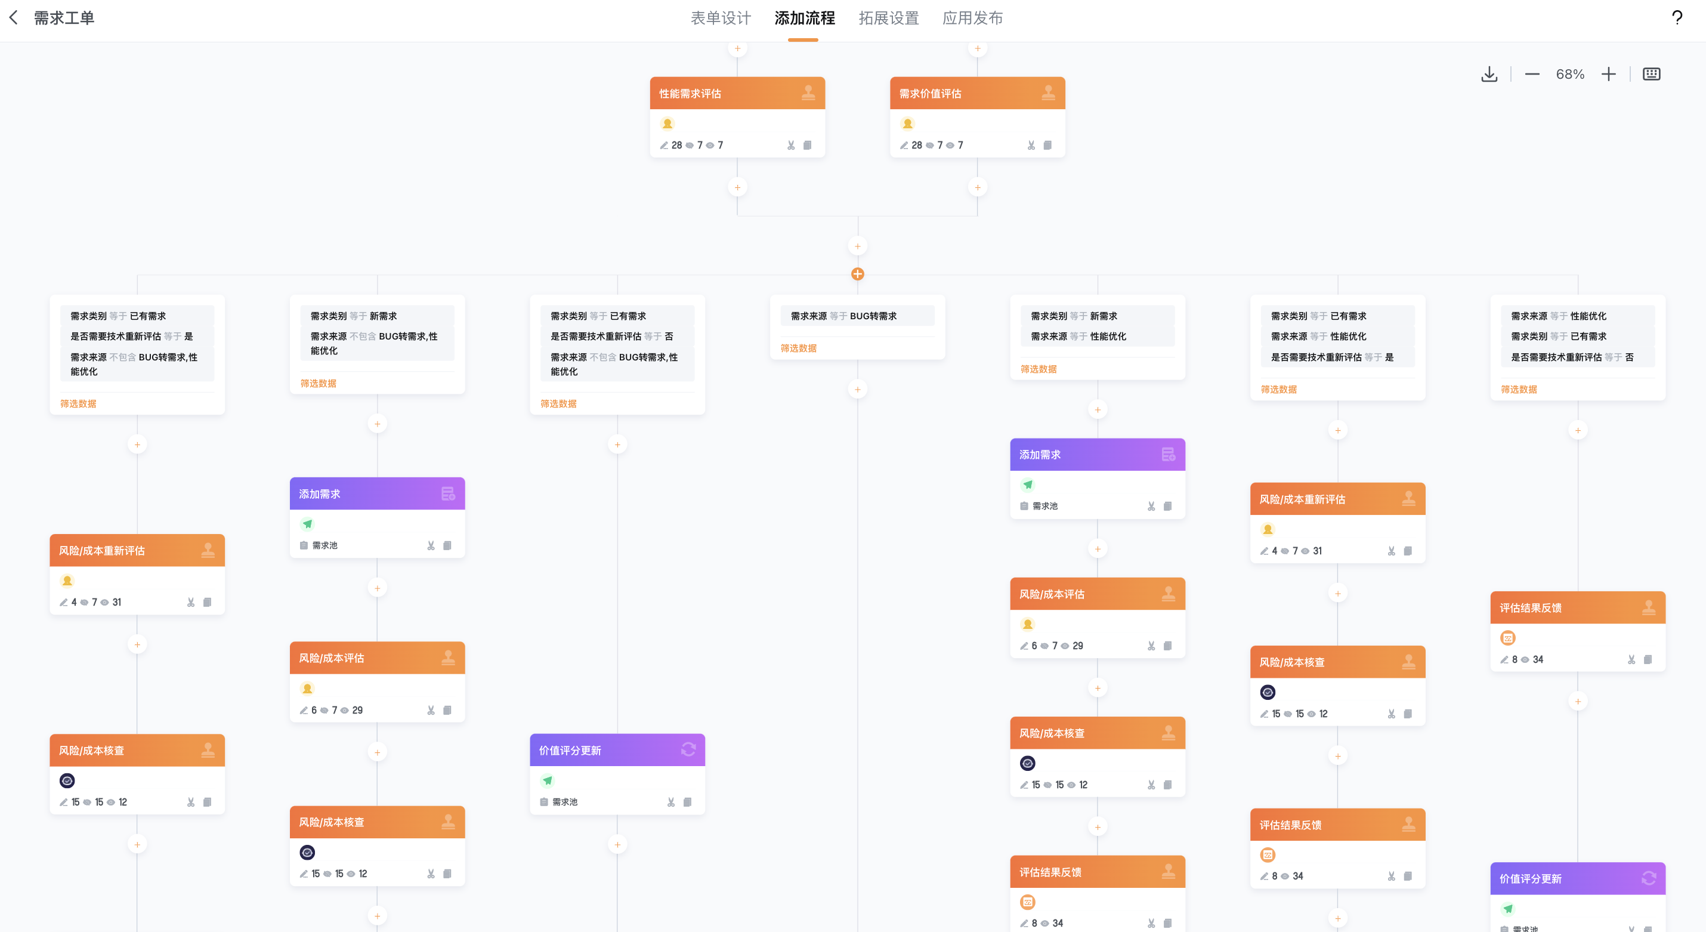Image resolution: width=1706 pixels, height=932 pixels.
Task: Switch to the 表单设计 tab
Action: [x=721, y=18]
